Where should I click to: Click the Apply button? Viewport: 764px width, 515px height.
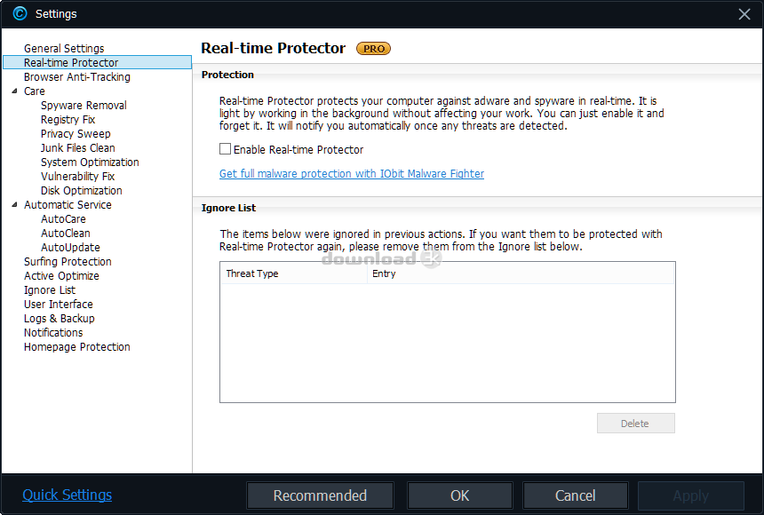click(690, 495)
